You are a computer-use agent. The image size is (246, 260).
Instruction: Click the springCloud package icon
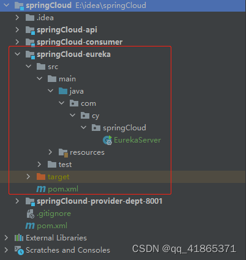pyautogui.click(x=96, y=128)
